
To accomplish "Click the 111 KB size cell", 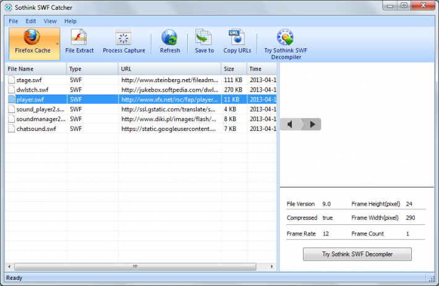I will click(234, 80).
